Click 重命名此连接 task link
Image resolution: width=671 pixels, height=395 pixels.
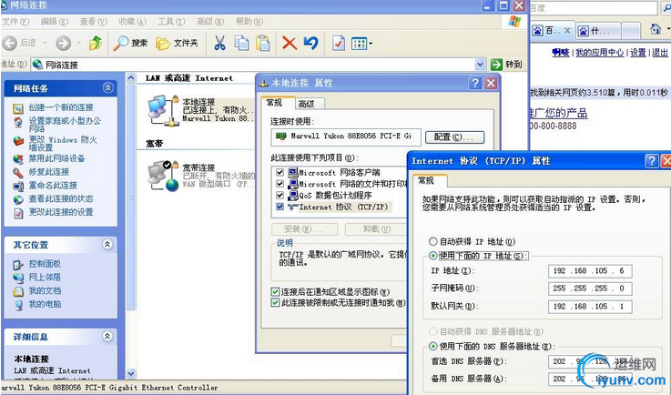[53, 186]
